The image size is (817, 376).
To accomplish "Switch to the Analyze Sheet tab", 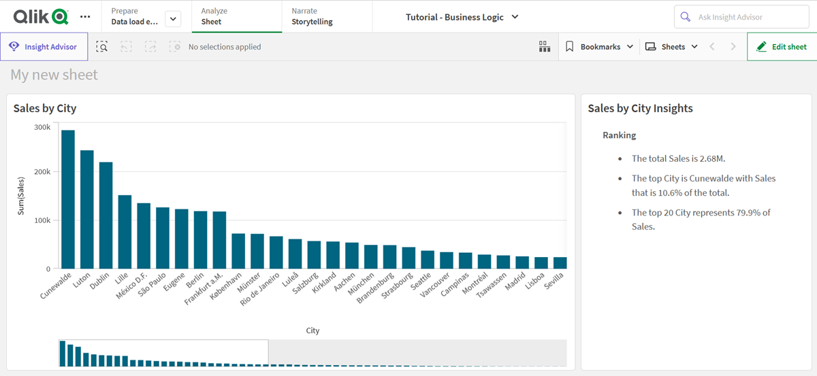I will click(x=236, y=16).
